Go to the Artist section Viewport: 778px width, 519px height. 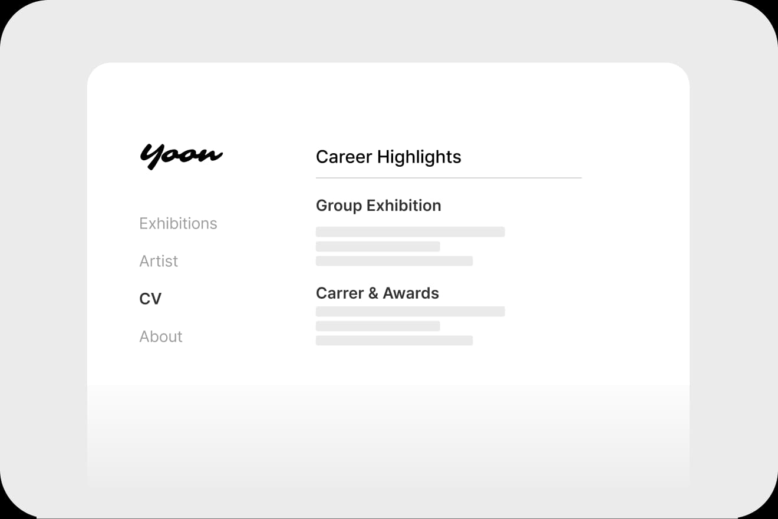pyautogui.click(x=159, y=261)
